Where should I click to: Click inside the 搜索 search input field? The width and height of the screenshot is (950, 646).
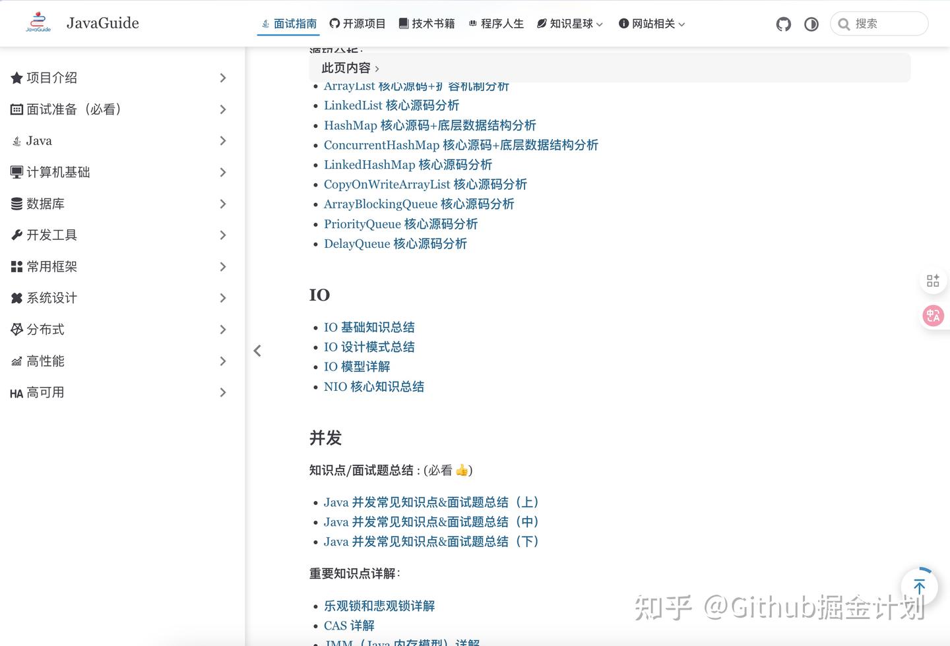pyautogui.click(x=884, y=24)
